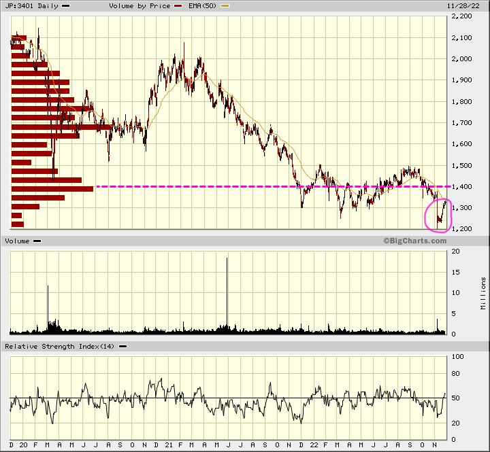Click the tallest volume spike near June 2021
490x452 pixels.
coord(227,295)
